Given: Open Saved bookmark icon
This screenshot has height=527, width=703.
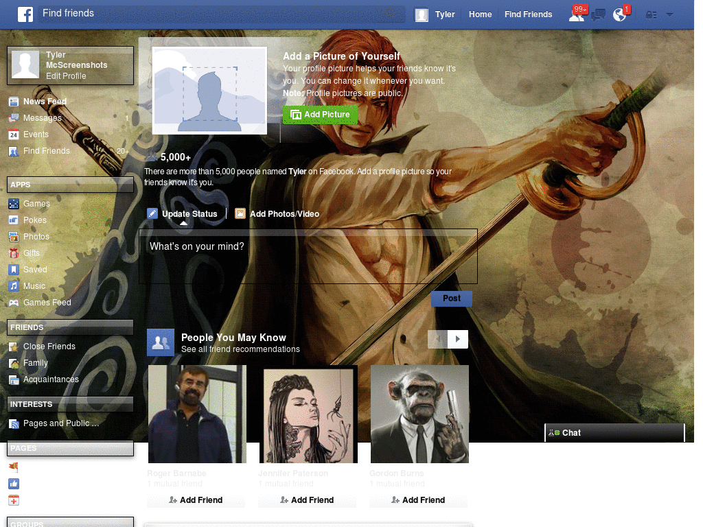Looking at the screenshot, I should [x=14, y=270].
